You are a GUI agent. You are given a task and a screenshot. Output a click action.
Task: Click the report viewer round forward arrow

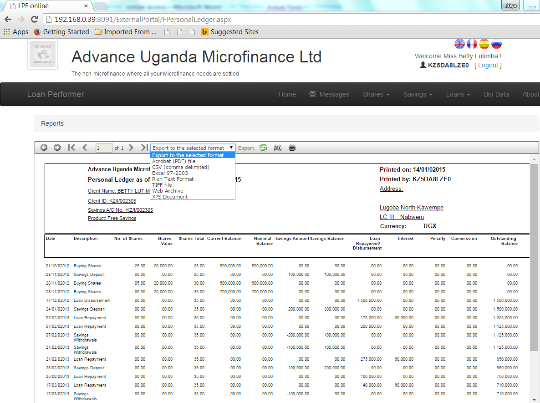[x=57, y=148]
